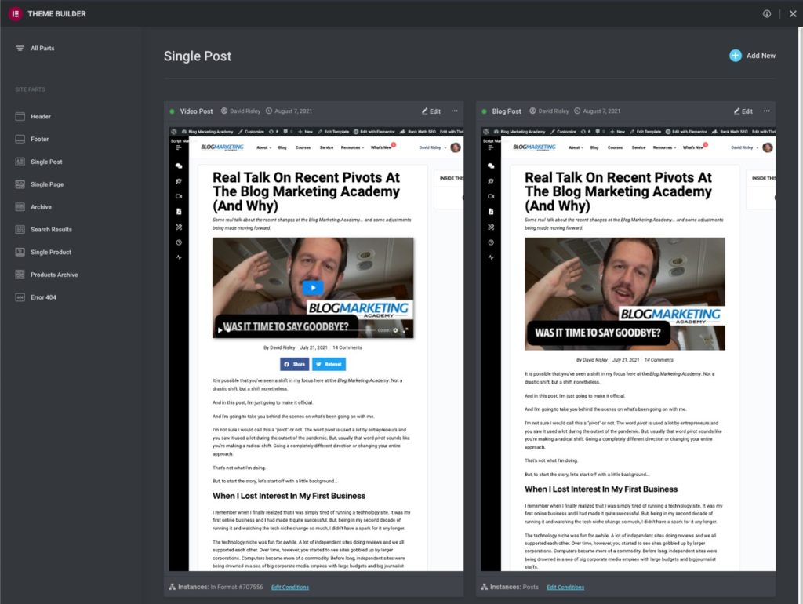Image resolution: width=803 pixels, height=604 pixels.
Task: Click Video Post author David Risley
Action: click(245, 111)
